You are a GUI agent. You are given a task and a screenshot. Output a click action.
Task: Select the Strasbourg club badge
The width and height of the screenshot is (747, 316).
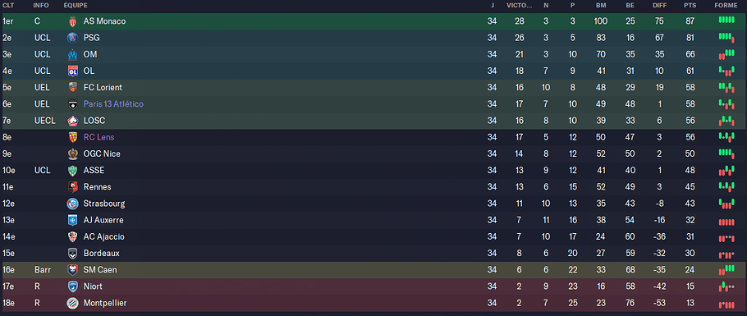tap(72, 204)
